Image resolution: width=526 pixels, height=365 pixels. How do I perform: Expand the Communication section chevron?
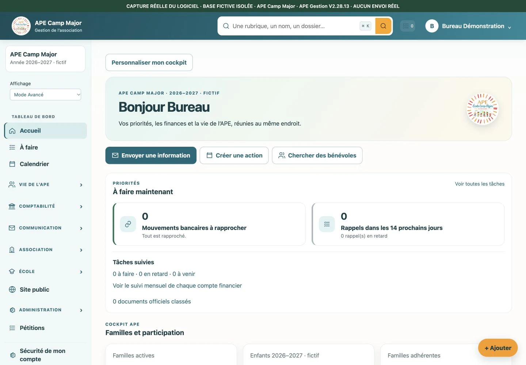81,228
